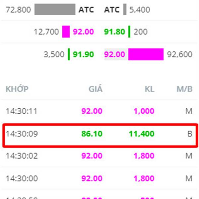Click the 92.00 bid price in magenta
The image size is (199, 199).
pyautogui.click(x=83, y=32)
